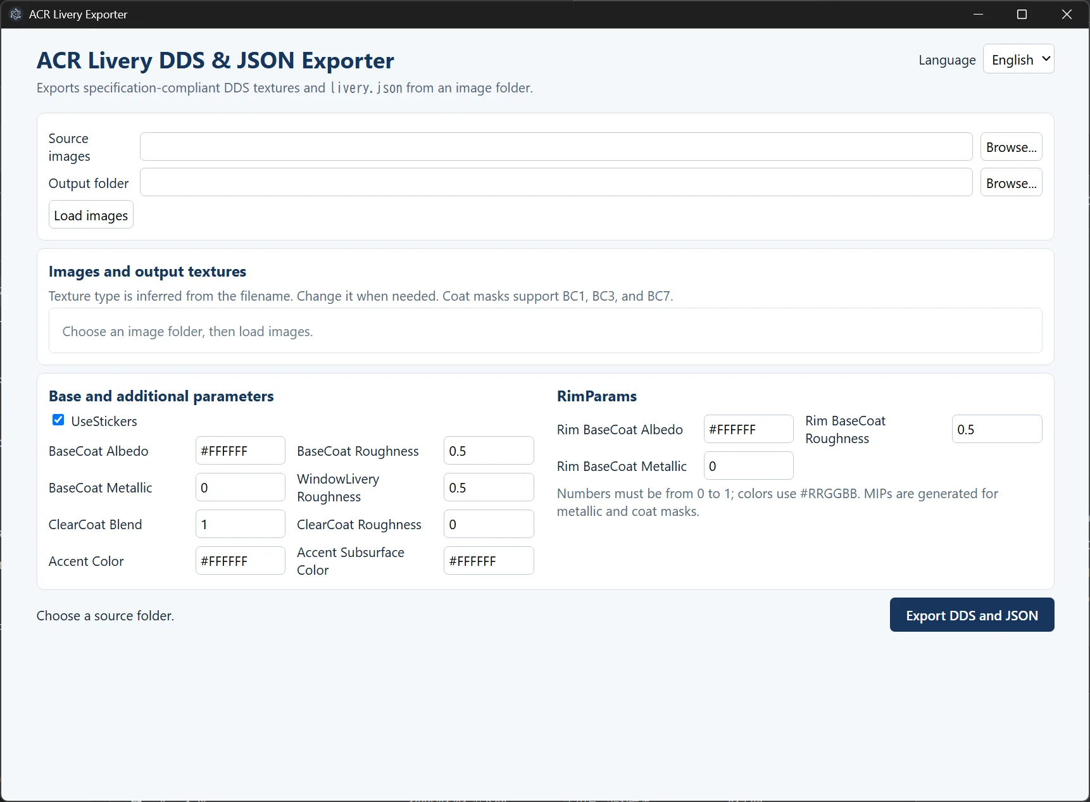
Task: Click the 'Base and additional parameters' heading
Action: coord(161,396)
